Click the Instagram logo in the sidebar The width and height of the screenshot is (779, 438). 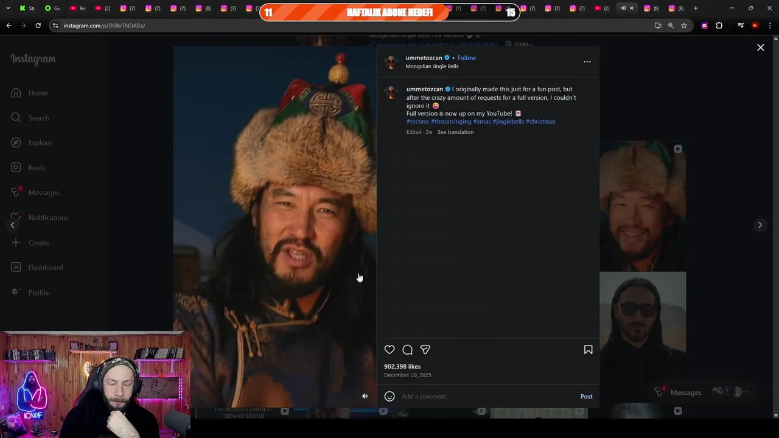pos(33,59)
